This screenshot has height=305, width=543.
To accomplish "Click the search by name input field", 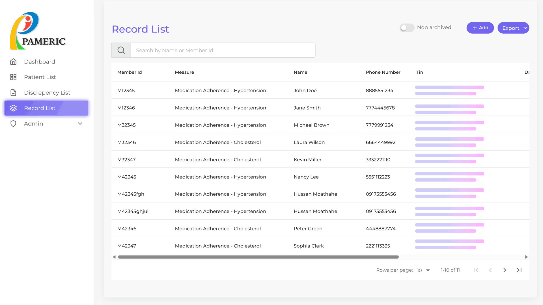I will coord(223,50).
